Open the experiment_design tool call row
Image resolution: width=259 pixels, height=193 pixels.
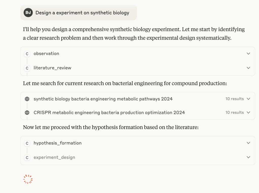pyautogui.click(x=138, y=157)
